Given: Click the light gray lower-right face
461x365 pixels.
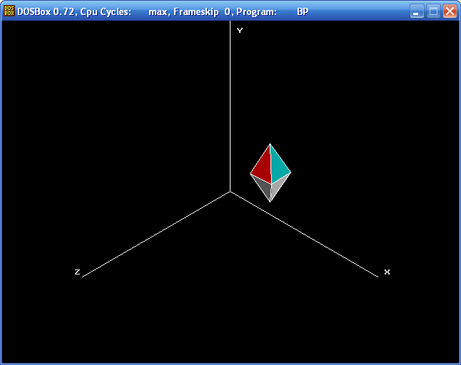Looking at the screenshot, I should (278, 187).
